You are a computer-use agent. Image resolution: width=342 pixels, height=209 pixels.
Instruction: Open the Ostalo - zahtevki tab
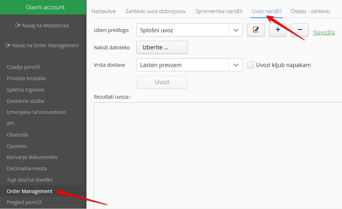click(x=310, y=11)
